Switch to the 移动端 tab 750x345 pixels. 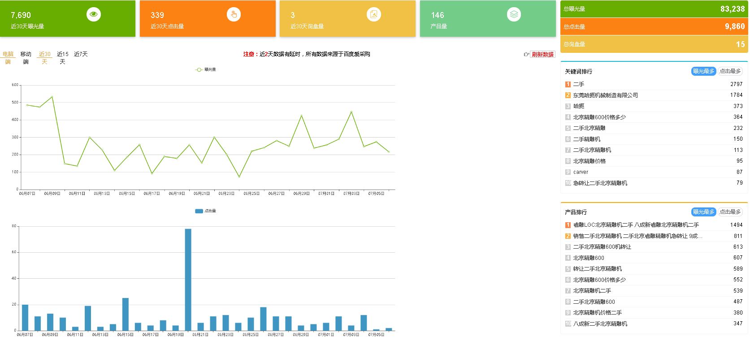coord(26,58)
